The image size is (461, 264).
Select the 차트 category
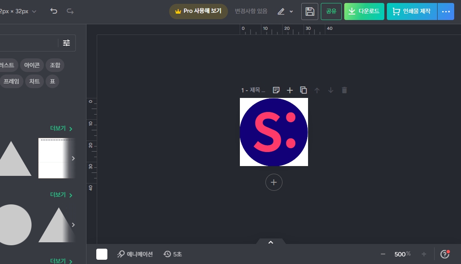[34, 81]
